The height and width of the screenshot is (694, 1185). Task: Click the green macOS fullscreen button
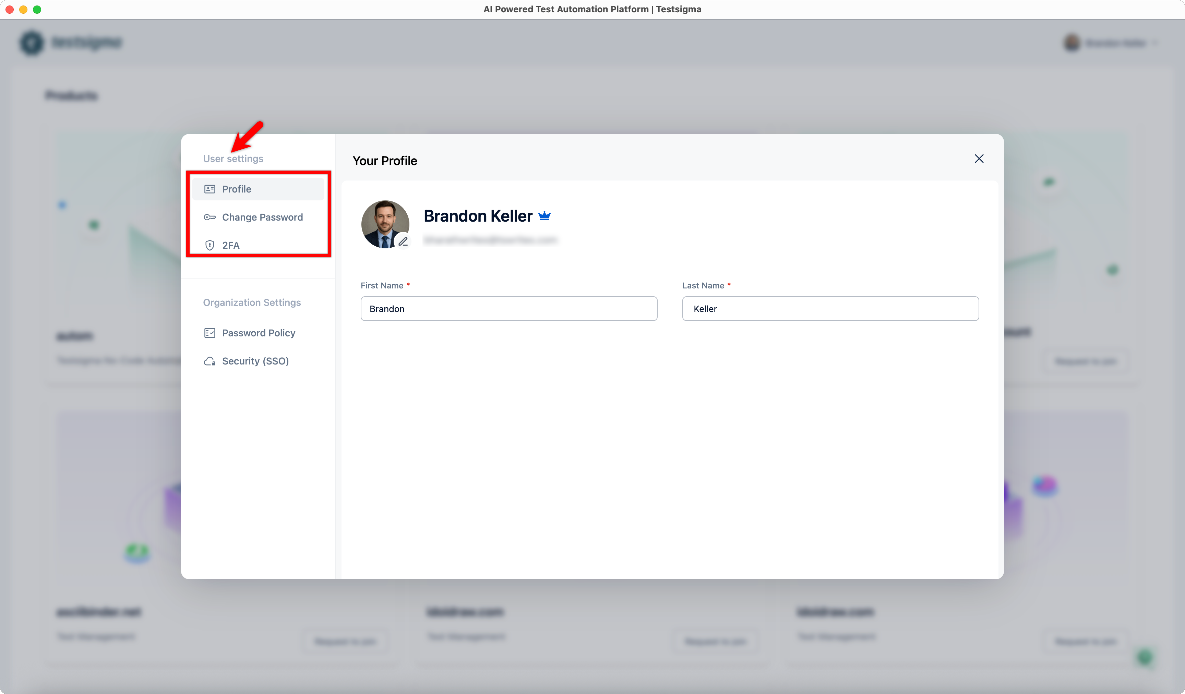(37, 9)
